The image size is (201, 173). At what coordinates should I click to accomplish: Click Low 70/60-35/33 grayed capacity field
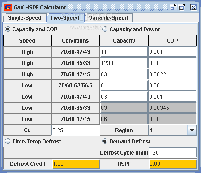pos(124,108)
